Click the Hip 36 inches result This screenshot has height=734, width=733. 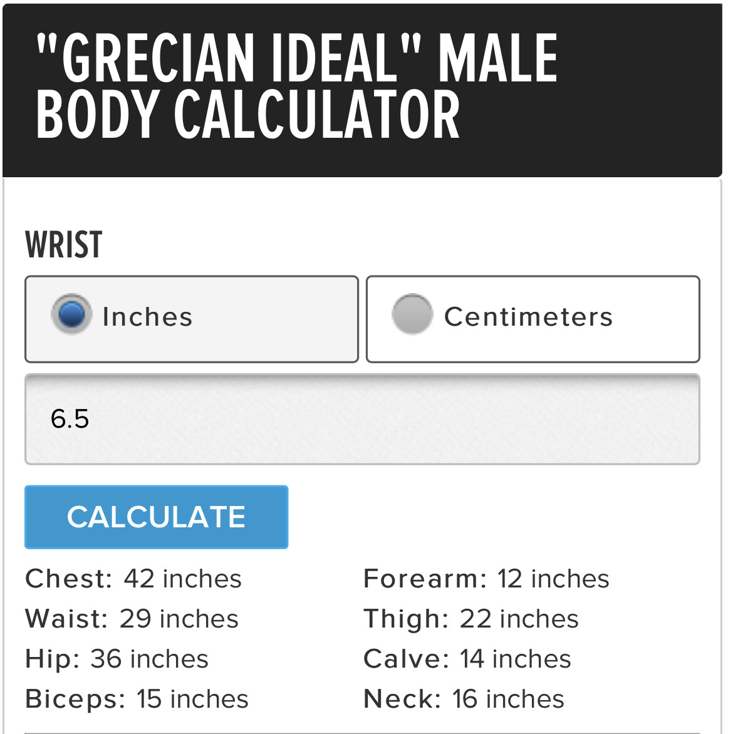117,659
